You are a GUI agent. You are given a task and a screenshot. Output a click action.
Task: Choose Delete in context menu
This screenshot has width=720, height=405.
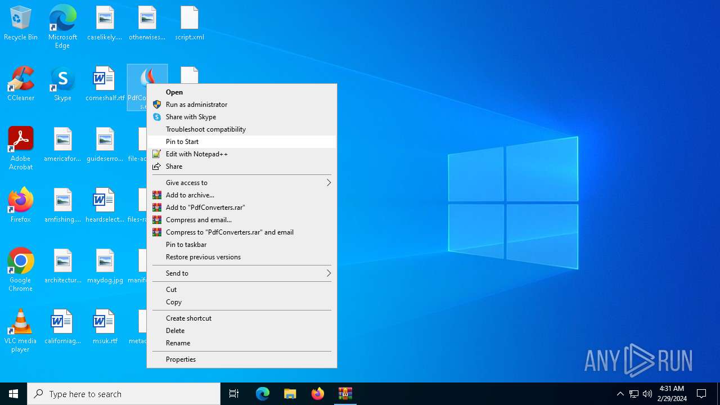tap(242, 331)
